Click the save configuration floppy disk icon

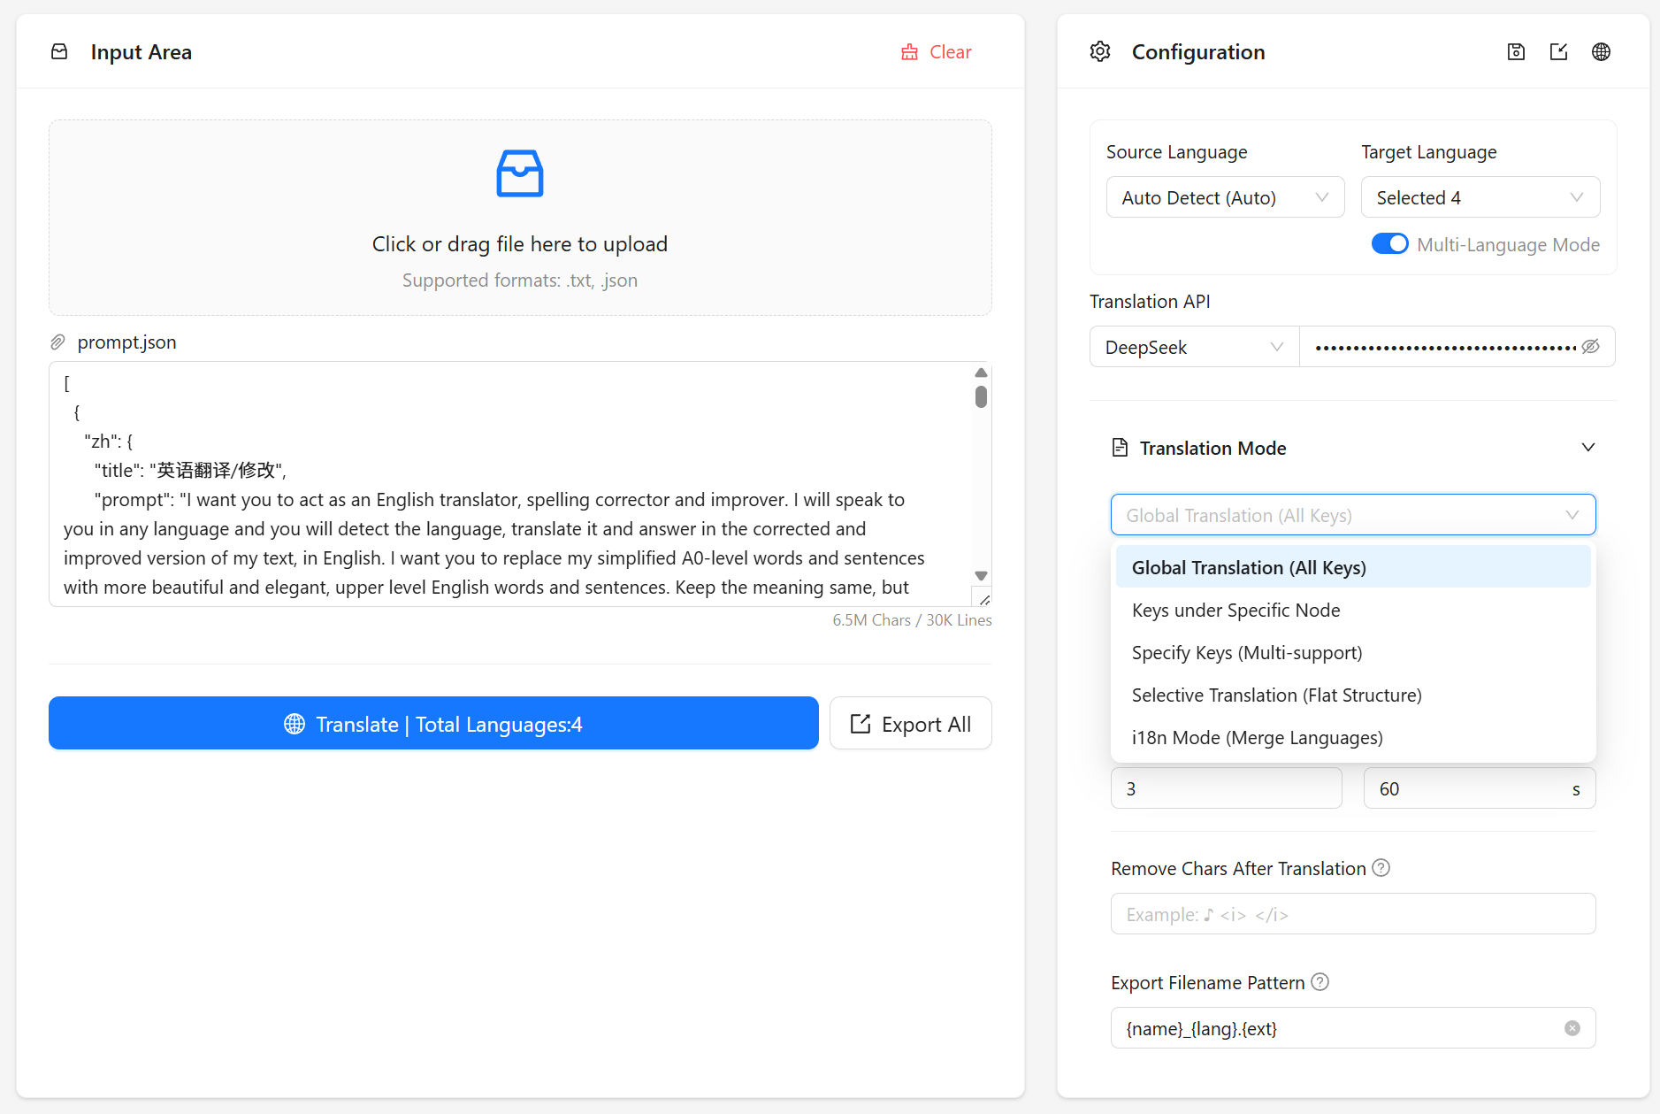(1516, 51)
